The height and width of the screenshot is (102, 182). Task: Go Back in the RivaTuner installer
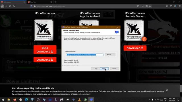pos(96,69)
